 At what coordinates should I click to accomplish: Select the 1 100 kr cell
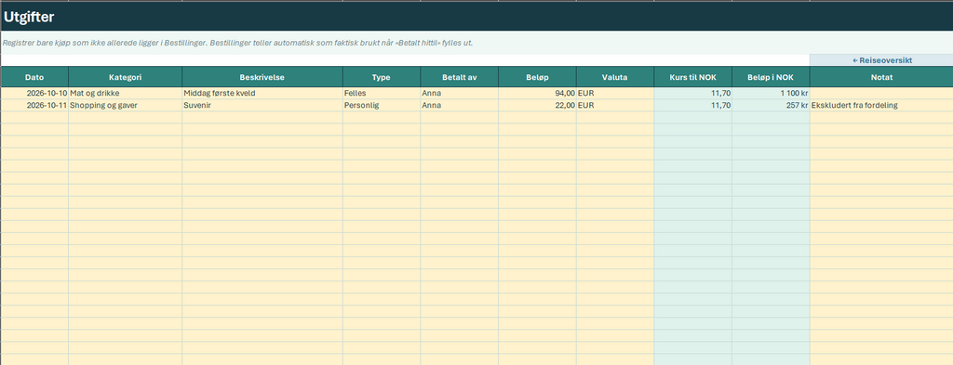click(771, 94)
